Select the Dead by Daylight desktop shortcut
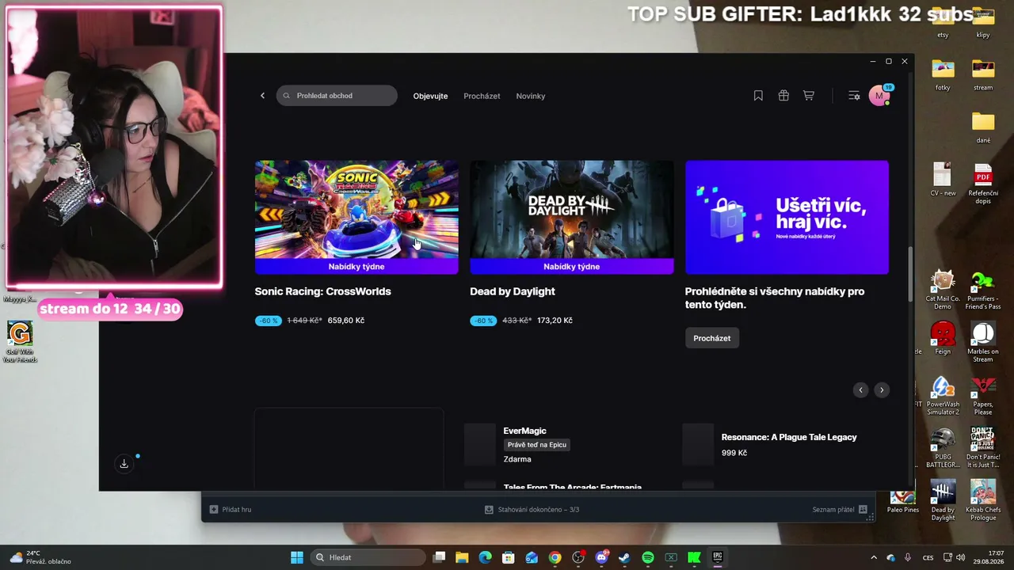Image resolution: width=1014 pixels, height=570 pixels. (943, 500)
